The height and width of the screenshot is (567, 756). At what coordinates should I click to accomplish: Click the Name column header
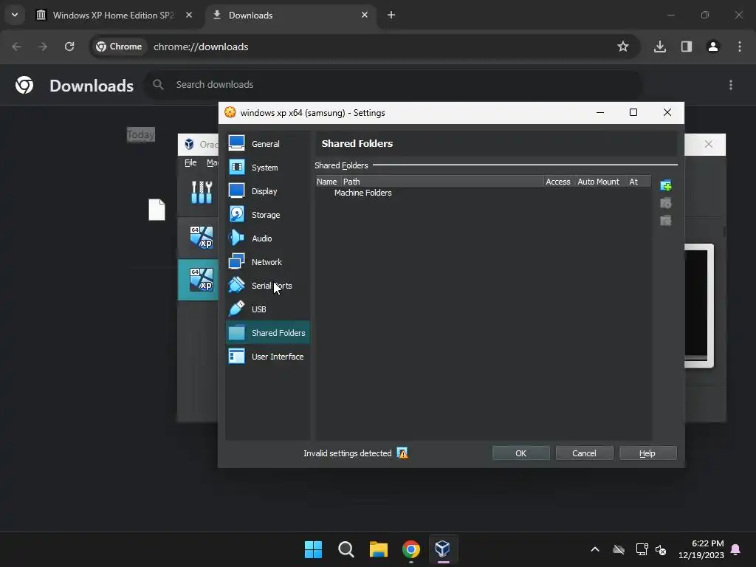[x=327, y=182]
